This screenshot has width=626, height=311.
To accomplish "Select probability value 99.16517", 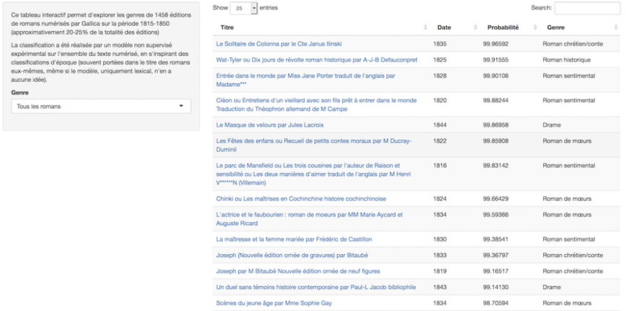I will [x=495, y=271].
